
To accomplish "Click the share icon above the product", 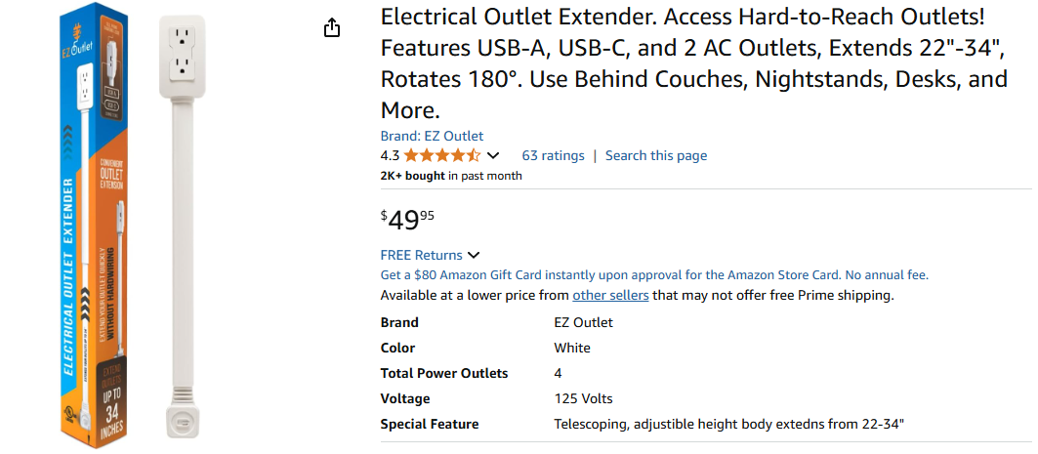I will coord(332,27).
